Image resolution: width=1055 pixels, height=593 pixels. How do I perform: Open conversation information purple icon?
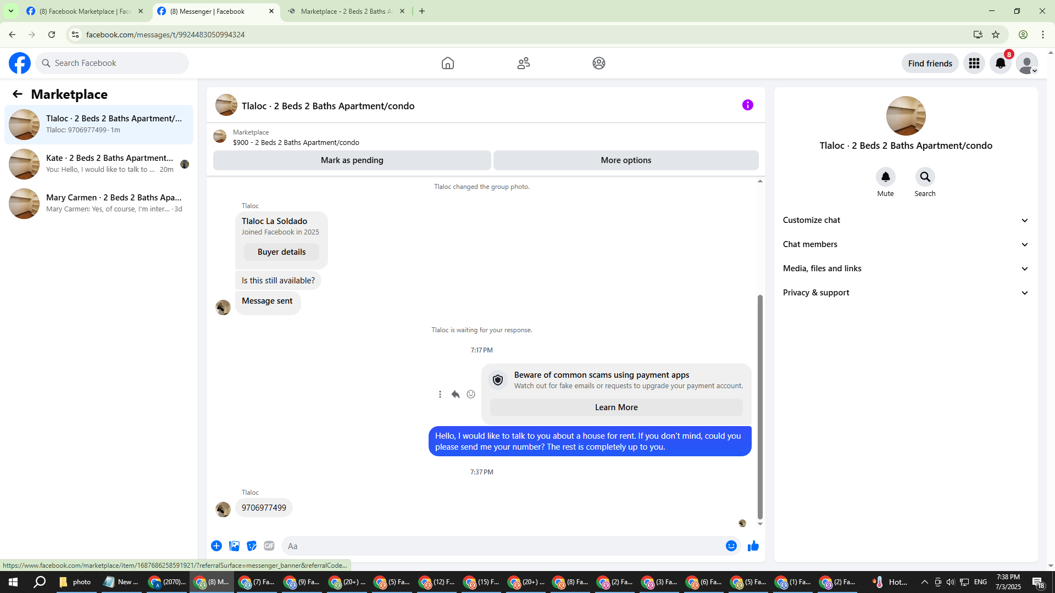747,105
